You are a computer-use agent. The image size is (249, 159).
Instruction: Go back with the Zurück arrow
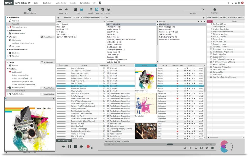pos(60,9)
